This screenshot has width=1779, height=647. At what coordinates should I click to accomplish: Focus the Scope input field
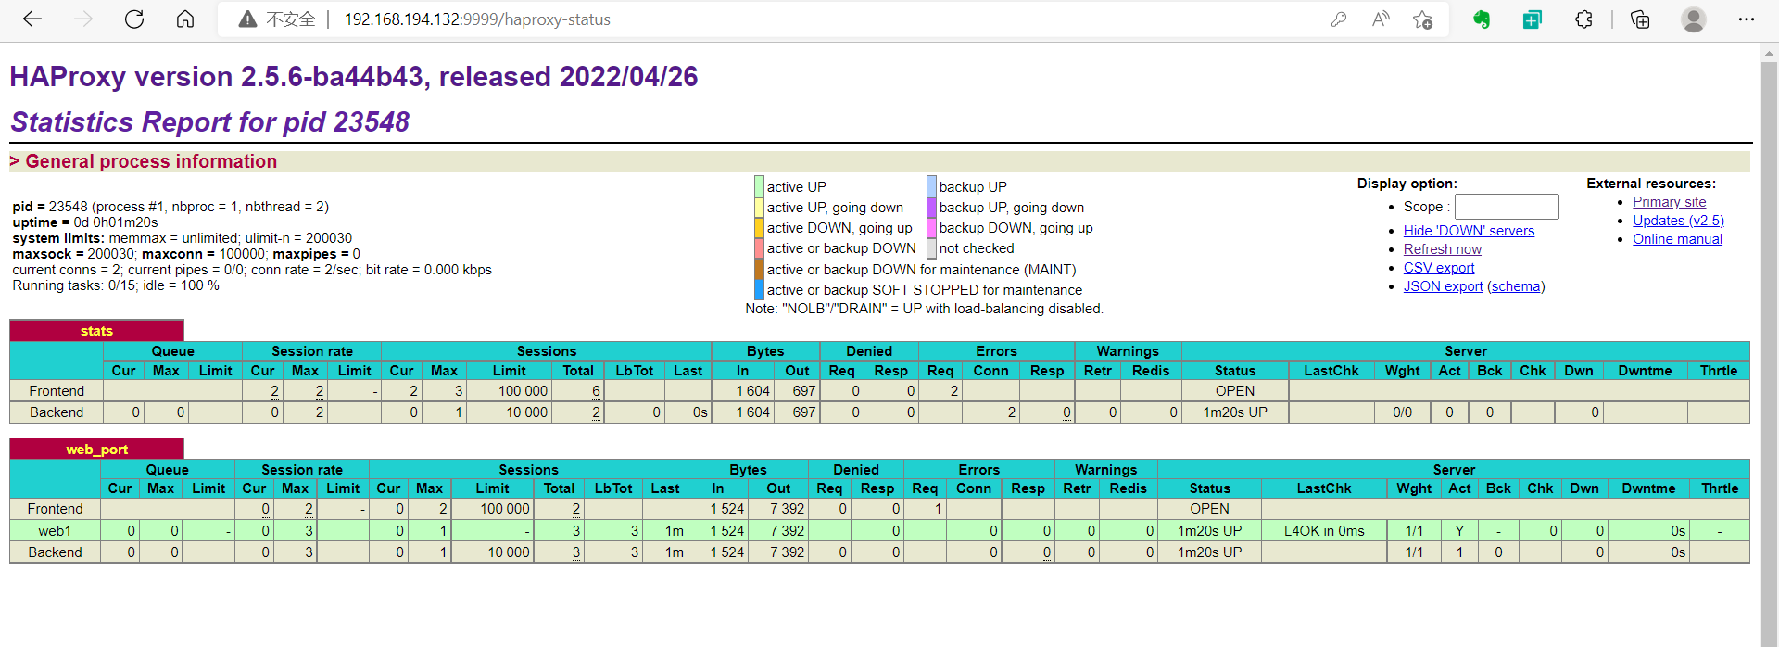(x=1507, y=207)
